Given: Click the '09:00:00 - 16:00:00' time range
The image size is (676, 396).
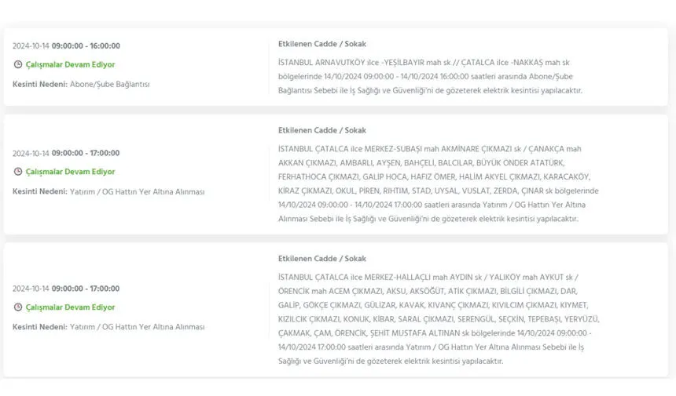Looking at the screenshot, I should pos(86,46).
